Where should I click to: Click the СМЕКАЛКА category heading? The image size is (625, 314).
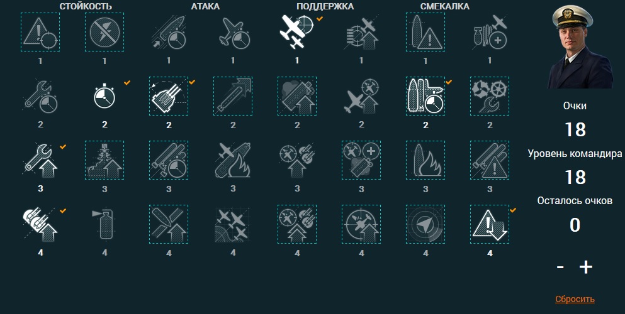click(x=445, y=7)
